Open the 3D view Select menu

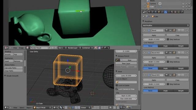22,108
